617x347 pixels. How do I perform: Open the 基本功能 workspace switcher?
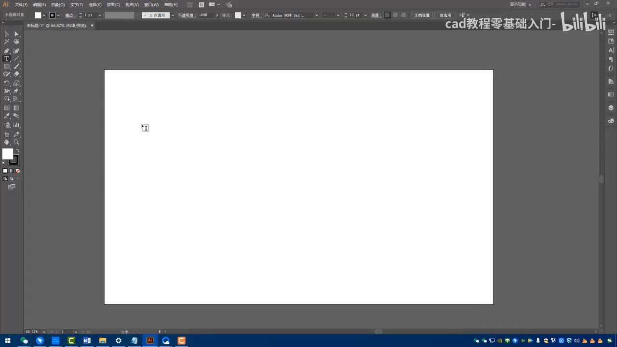(x=521, y=4)
